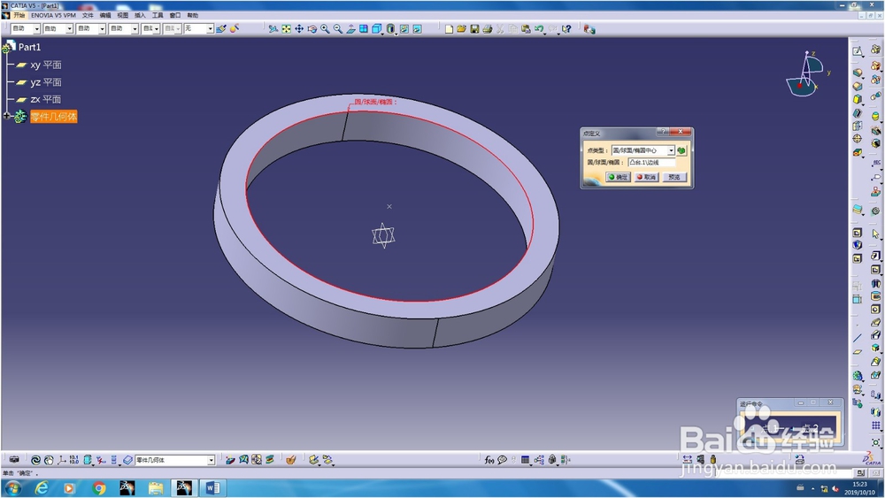Open the Windows Start button
This screenshot has height=498, width=885.
(13, 488)
